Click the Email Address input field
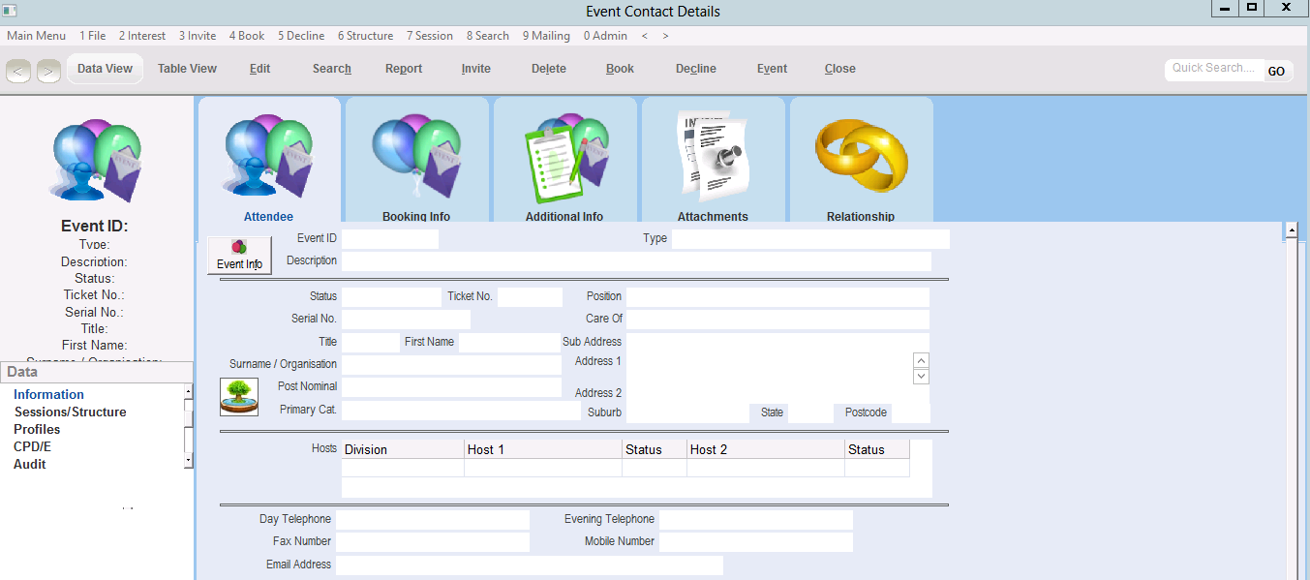 point(529,565)
